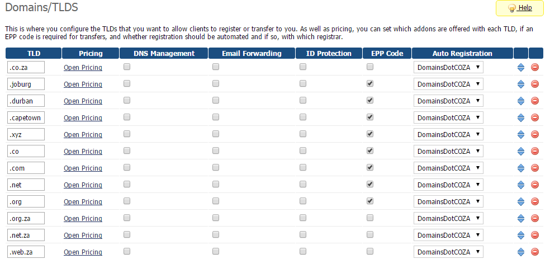Tick ID Protection for .net
The height and width of the screenshot is (259, 550).
coord(303,184)
